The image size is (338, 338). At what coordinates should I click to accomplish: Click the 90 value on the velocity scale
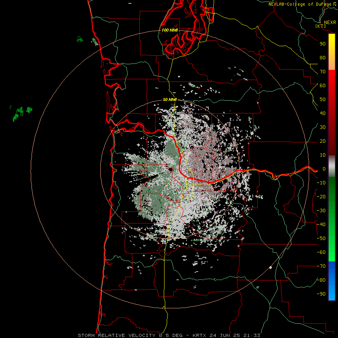(323, 44)
